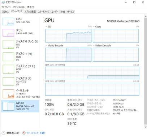Screen dimensions: 147x137
Task: Select the GPU 0 graph thumbnail
Action: (x=8, y=106)
